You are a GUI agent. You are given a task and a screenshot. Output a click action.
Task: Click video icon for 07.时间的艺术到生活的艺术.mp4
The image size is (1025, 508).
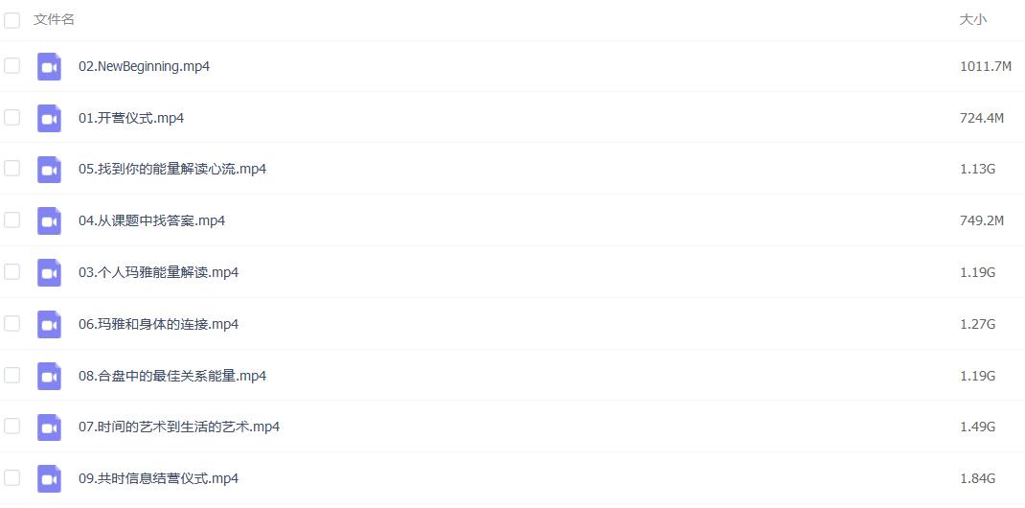(49, 427)
